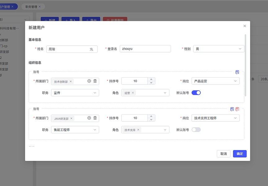This screenshot has height=186, width=268.
Task: Click the translate icon in the 姓名 field
Action: (92, 49)
